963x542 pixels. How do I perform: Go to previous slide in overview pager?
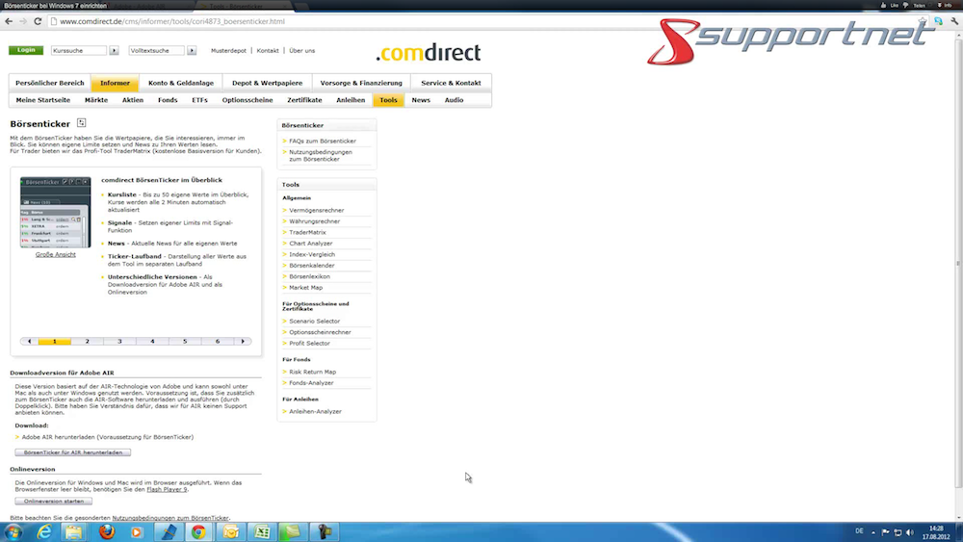[29, 342]
